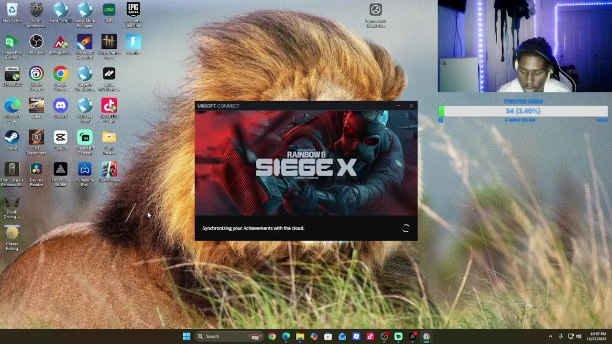The height and width of the screenshot is (344, 612).
Task: Open the TikTok LIVE Studio desktop icon
Action: (x=109, y=111)
